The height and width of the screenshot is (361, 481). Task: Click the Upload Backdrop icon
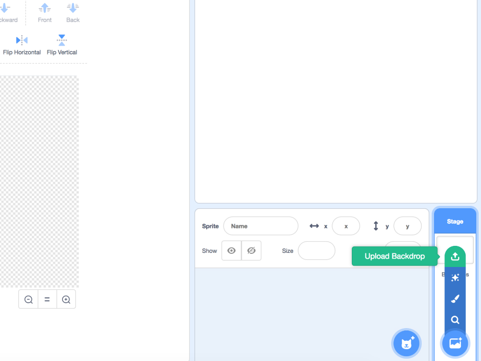[x=455, y=256]
